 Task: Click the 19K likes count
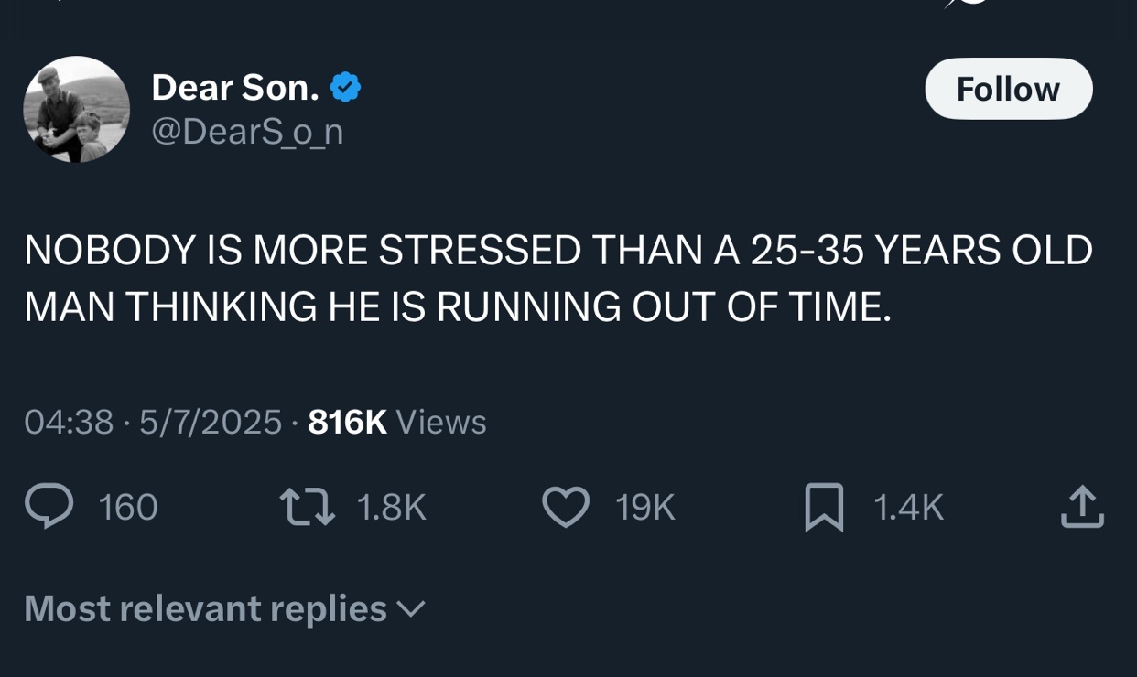tap(645, 507)
